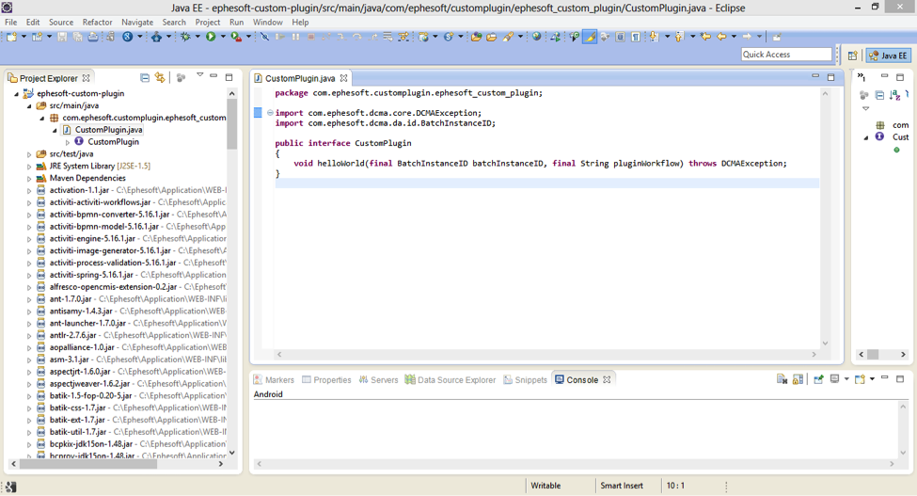Open the Debug dropdown arrow

[x=198, y=37]
